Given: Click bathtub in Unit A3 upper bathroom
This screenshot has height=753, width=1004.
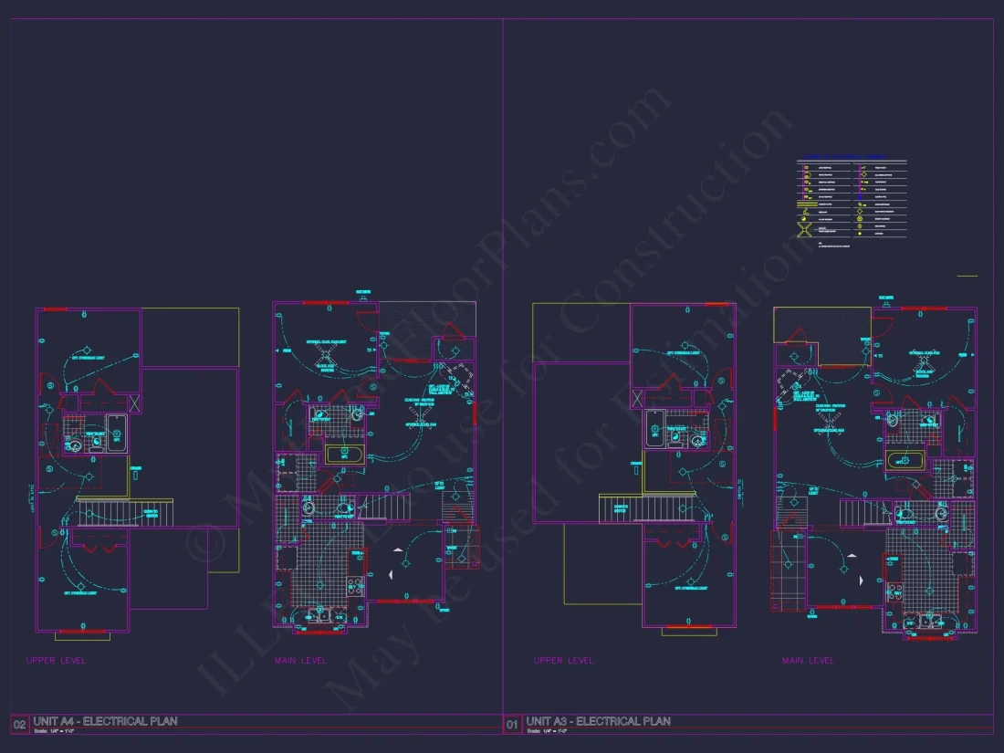Looking at the screenshot, I should [654, 427].
